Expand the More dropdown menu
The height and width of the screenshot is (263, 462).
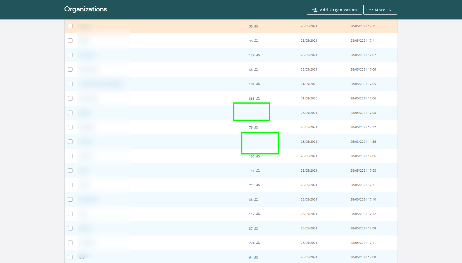(380, 10)
